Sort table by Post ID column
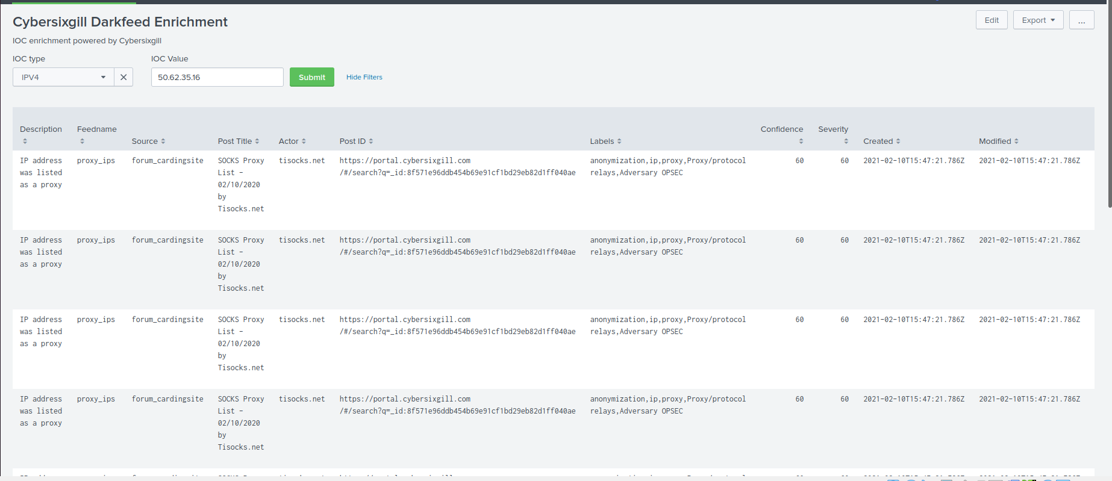Image resolution: width=1112 pixels, height=481 pixels. pos(356,141)
